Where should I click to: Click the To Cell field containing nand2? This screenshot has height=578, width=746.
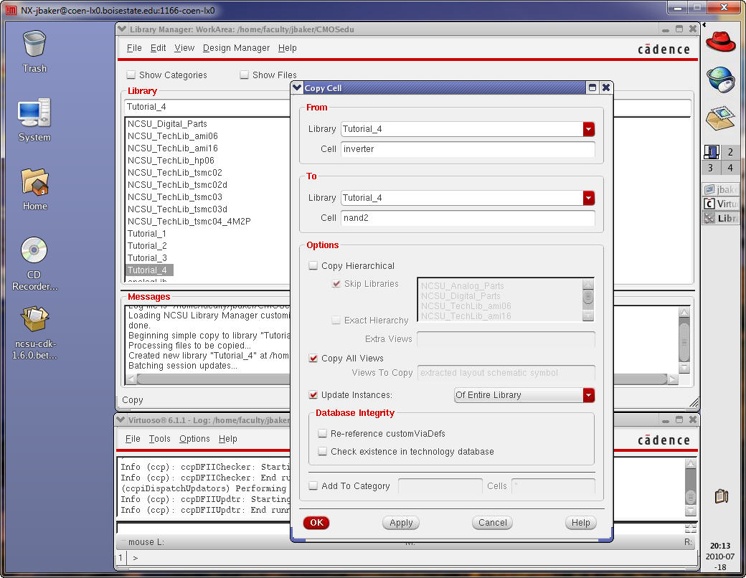tap(468, 218)
